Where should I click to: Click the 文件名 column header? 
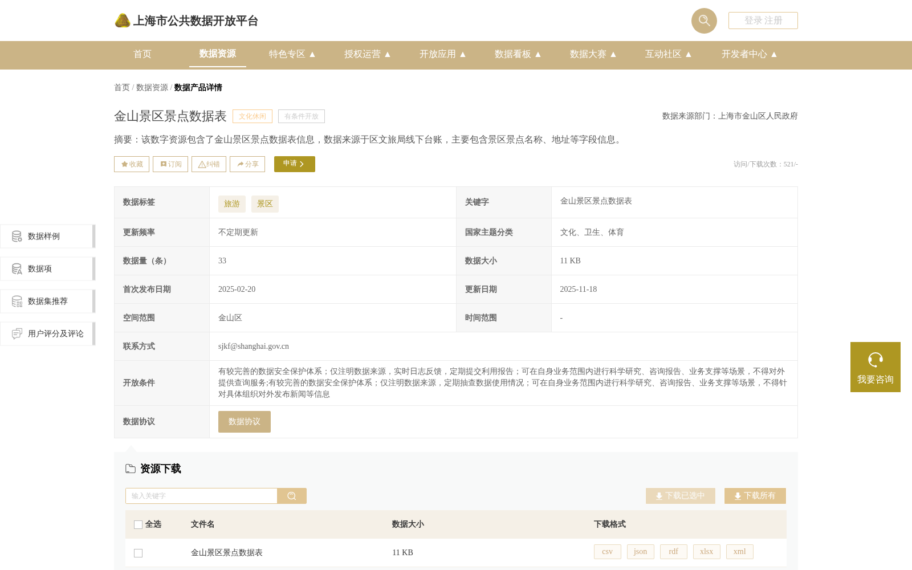(x=203, y=524)
